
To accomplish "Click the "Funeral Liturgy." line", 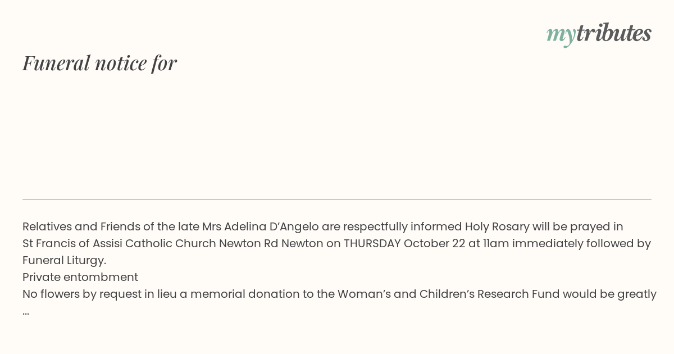I will pos(64,261).
